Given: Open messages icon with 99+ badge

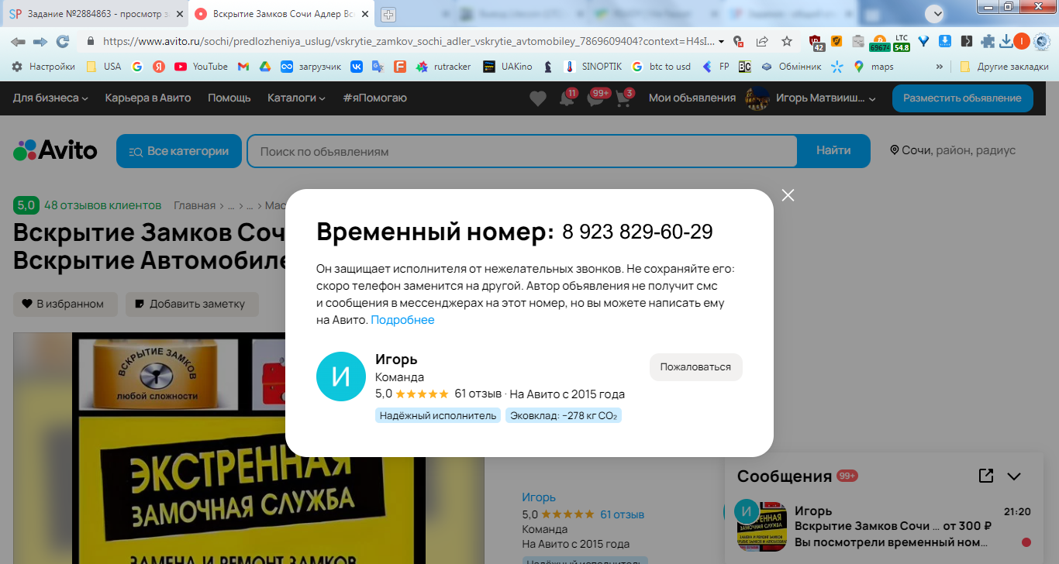Looking at the screenshot, I should (597, 98).
